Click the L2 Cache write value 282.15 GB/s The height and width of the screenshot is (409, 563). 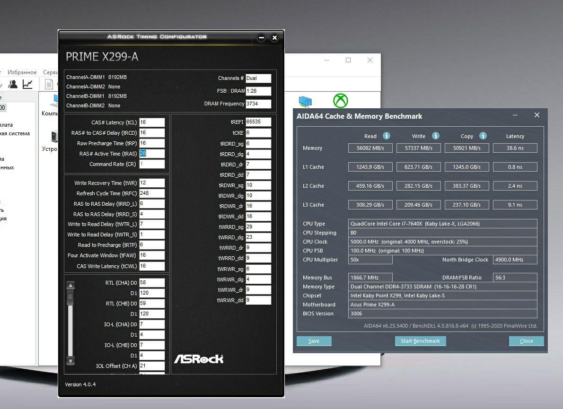tap(418, 186)
